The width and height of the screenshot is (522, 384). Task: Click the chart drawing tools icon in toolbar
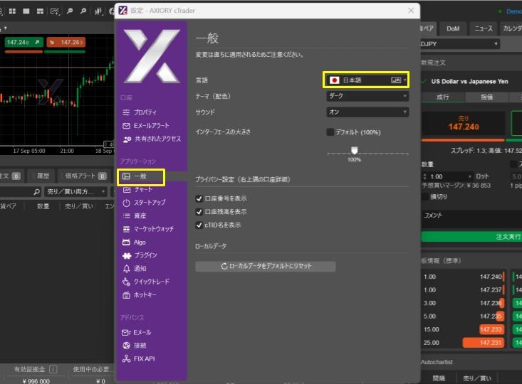[x=55, y=11]
